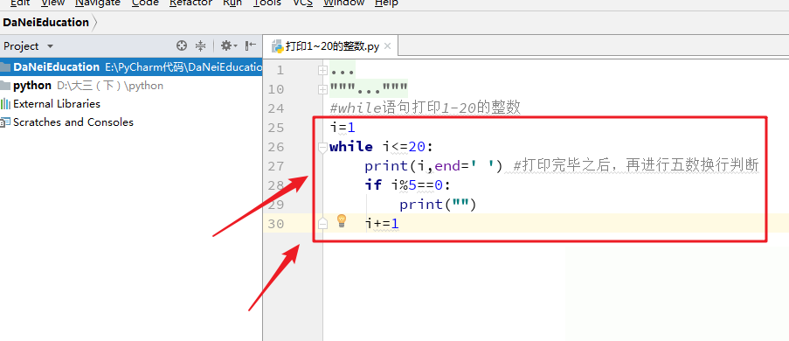Hide the Project tool window
This screenshot has height=341, width=789.
click(250, 45)
